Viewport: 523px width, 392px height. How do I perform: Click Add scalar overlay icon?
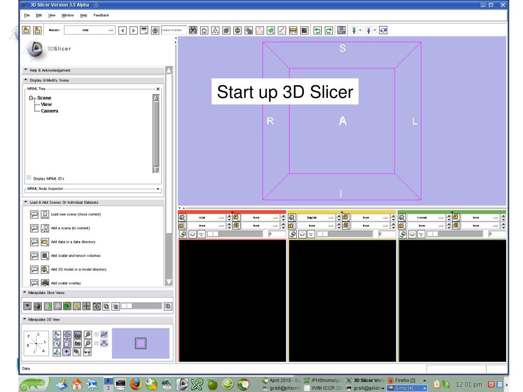[45, 283]
